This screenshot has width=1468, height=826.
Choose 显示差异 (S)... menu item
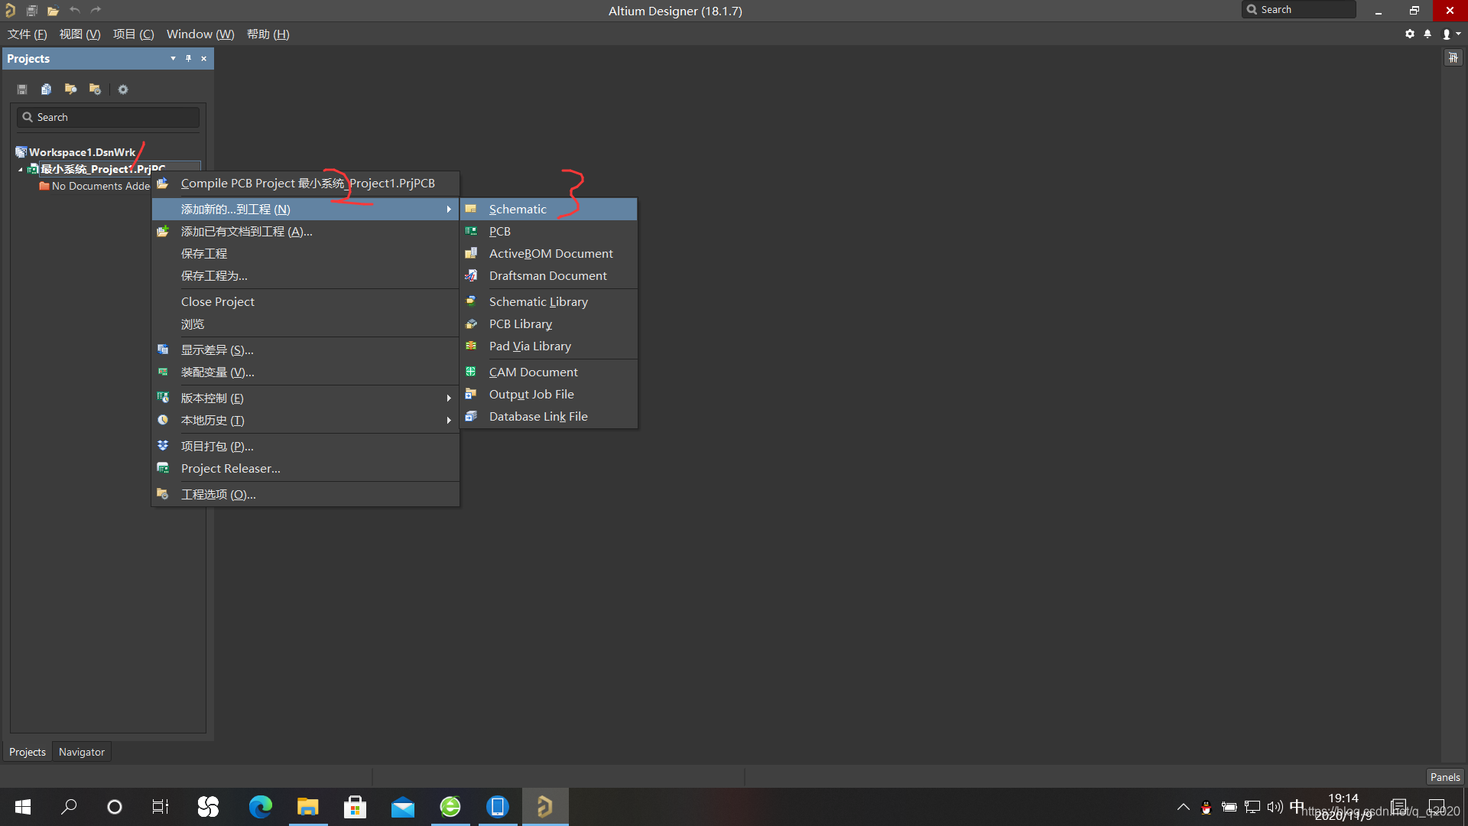click(x=306, y=350)
